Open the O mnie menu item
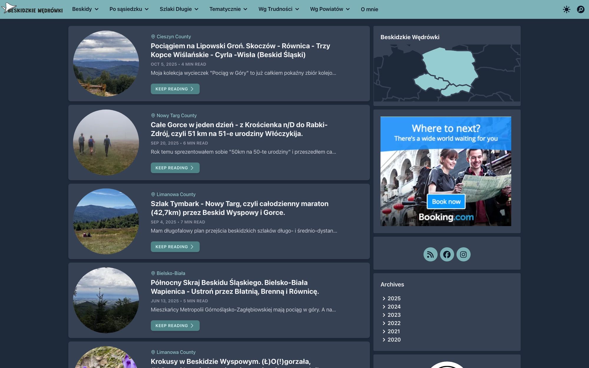Viewport: 589px width, 368px height. pos(369,9)
